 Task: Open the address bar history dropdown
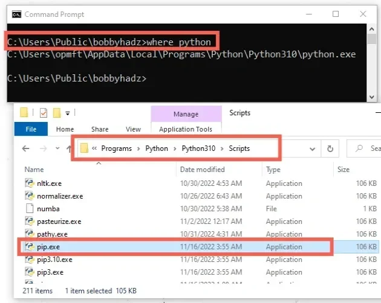click(x=313, y=149)
